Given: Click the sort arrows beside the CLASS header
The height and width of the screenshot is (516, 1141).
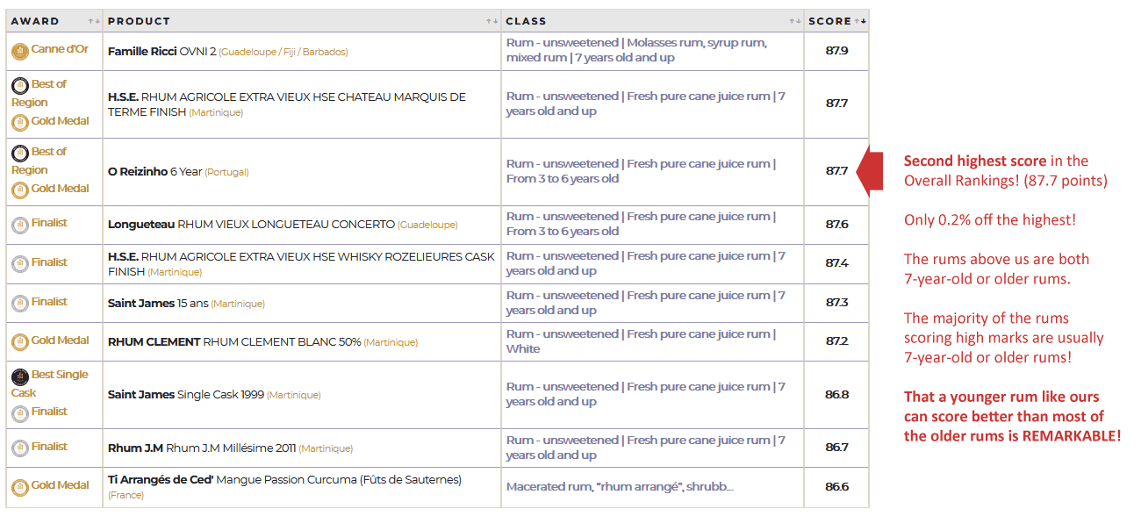Looking at the screenshot, I should click(794, 21).
